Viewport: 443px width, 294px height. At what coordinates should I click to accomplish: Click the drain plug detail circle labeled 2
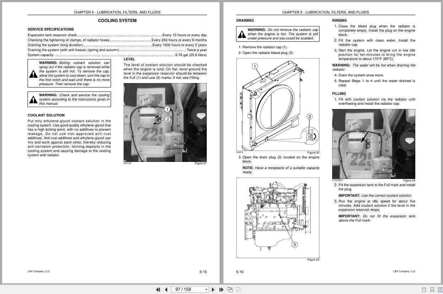coord(309,116)
